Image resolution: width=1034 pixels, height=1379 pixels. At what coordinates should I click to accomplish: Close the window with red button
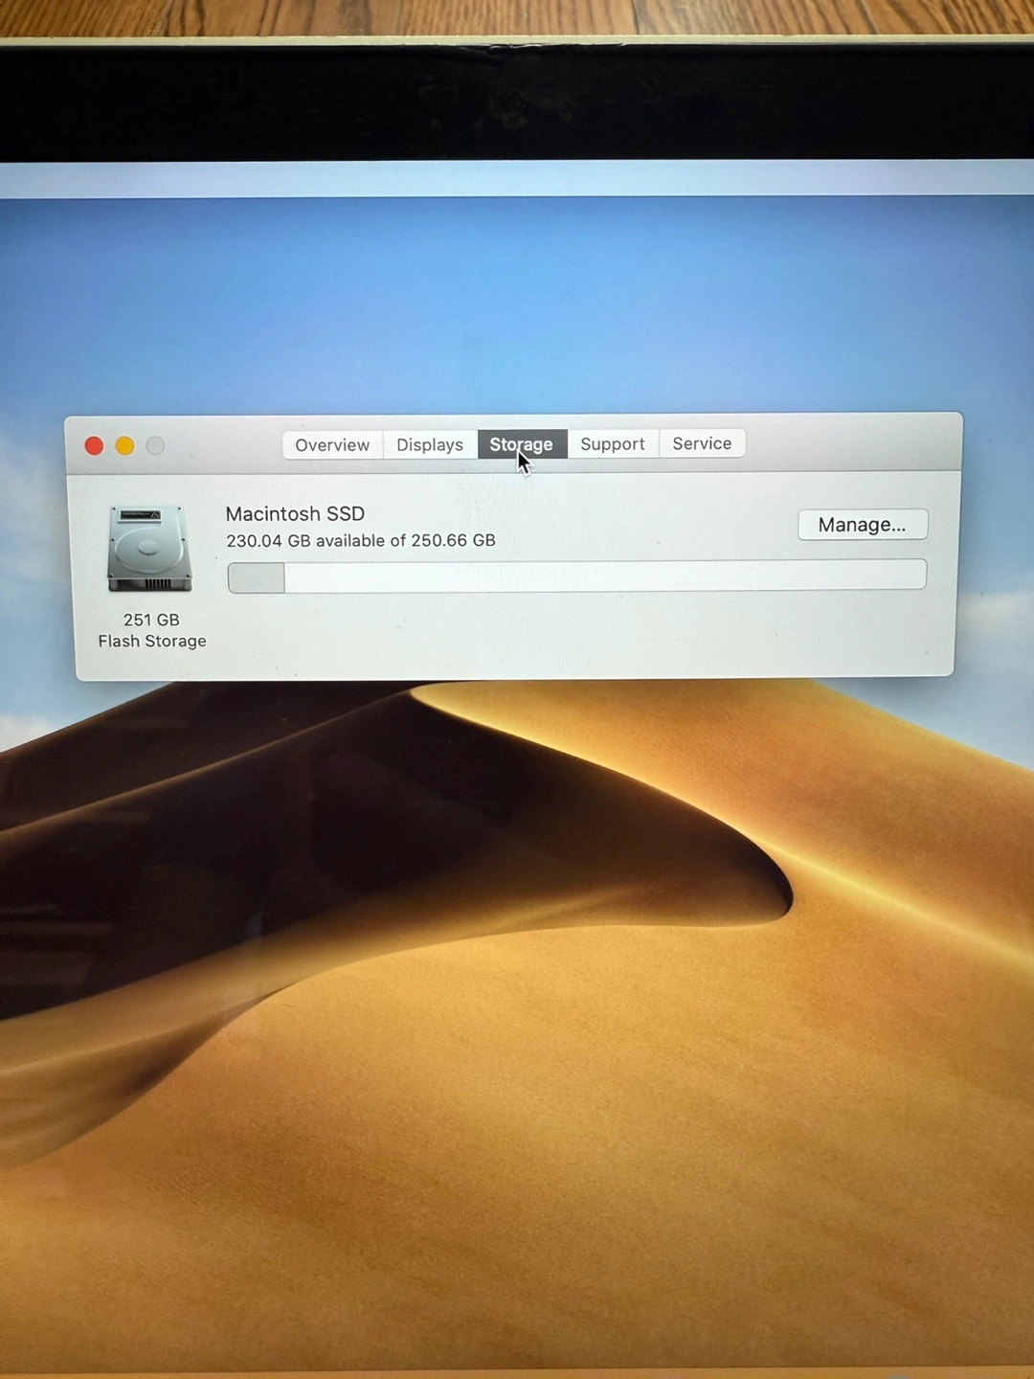[94, 446]
